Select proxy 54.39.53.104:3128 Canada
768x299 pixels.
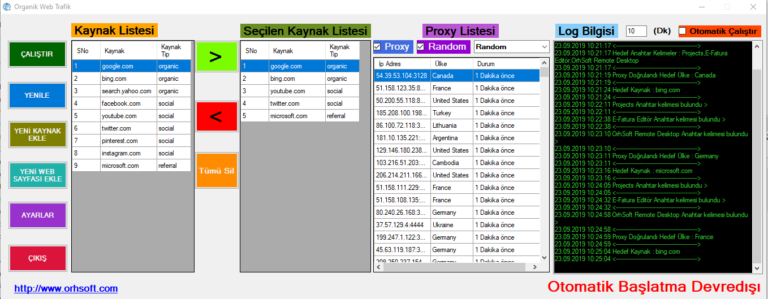coord(457,75)
